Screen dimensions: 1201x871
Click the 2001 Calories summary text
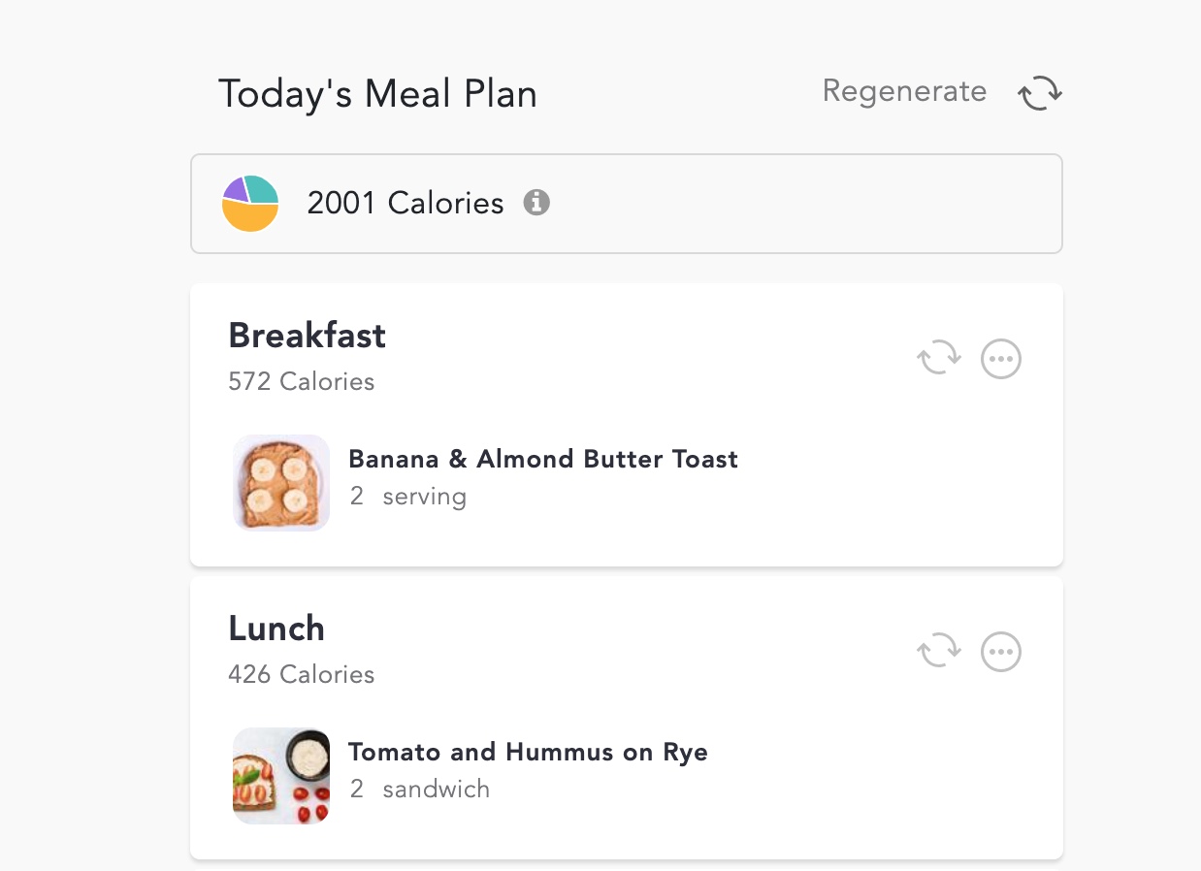coord(406,203)
